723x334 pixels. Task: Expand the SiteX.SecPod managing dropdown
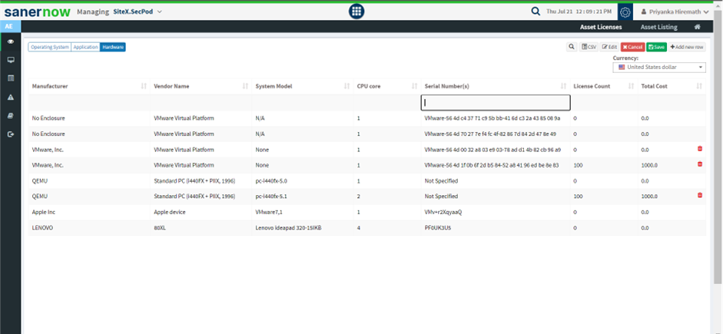[x=138, y=12]
